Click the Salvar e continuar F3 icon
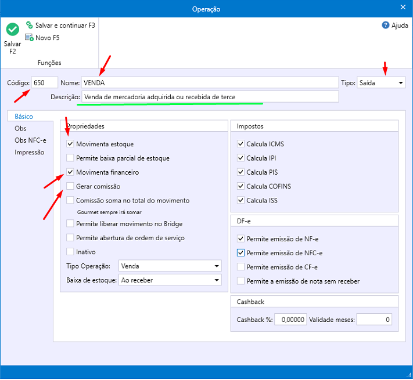Screen dimensions: 413x380 tap(30, 26)
